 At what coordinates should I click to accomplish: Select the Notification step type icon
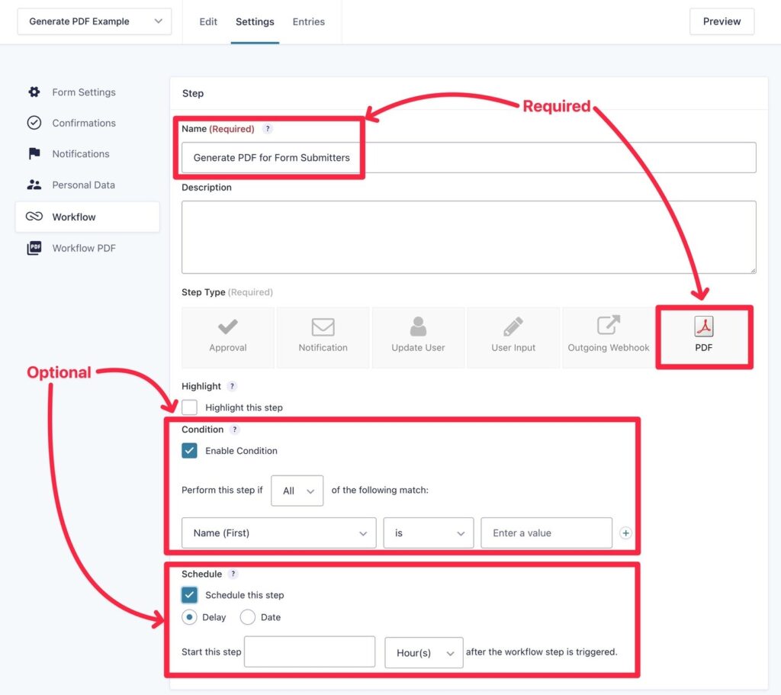coord(323,337)
